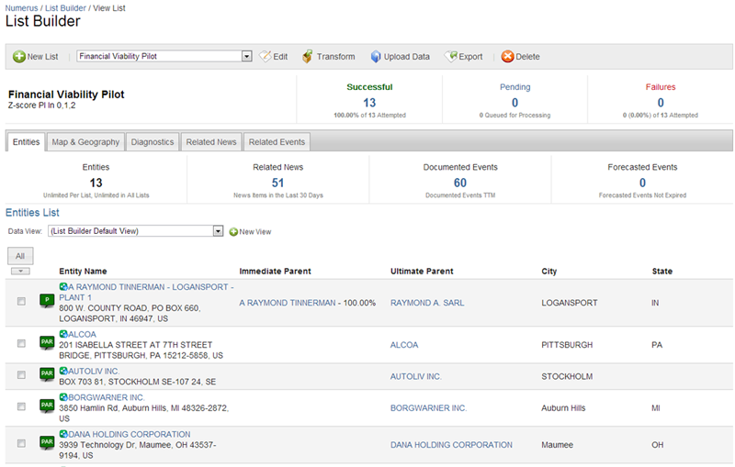Open the Diagnostics tab
Viewport: 735px width, 467px height.
pos(153,142)
